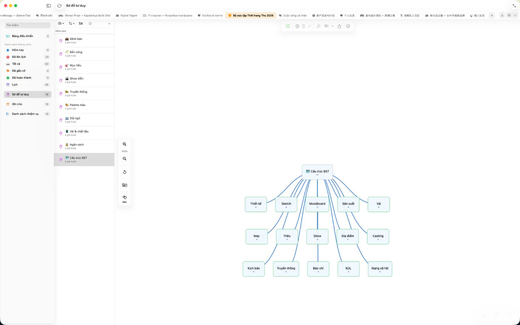Mark the mind map complete with the checkmark circle
Image resolution: width=520 pixels, height=325 pixels.
click(348, 26)
